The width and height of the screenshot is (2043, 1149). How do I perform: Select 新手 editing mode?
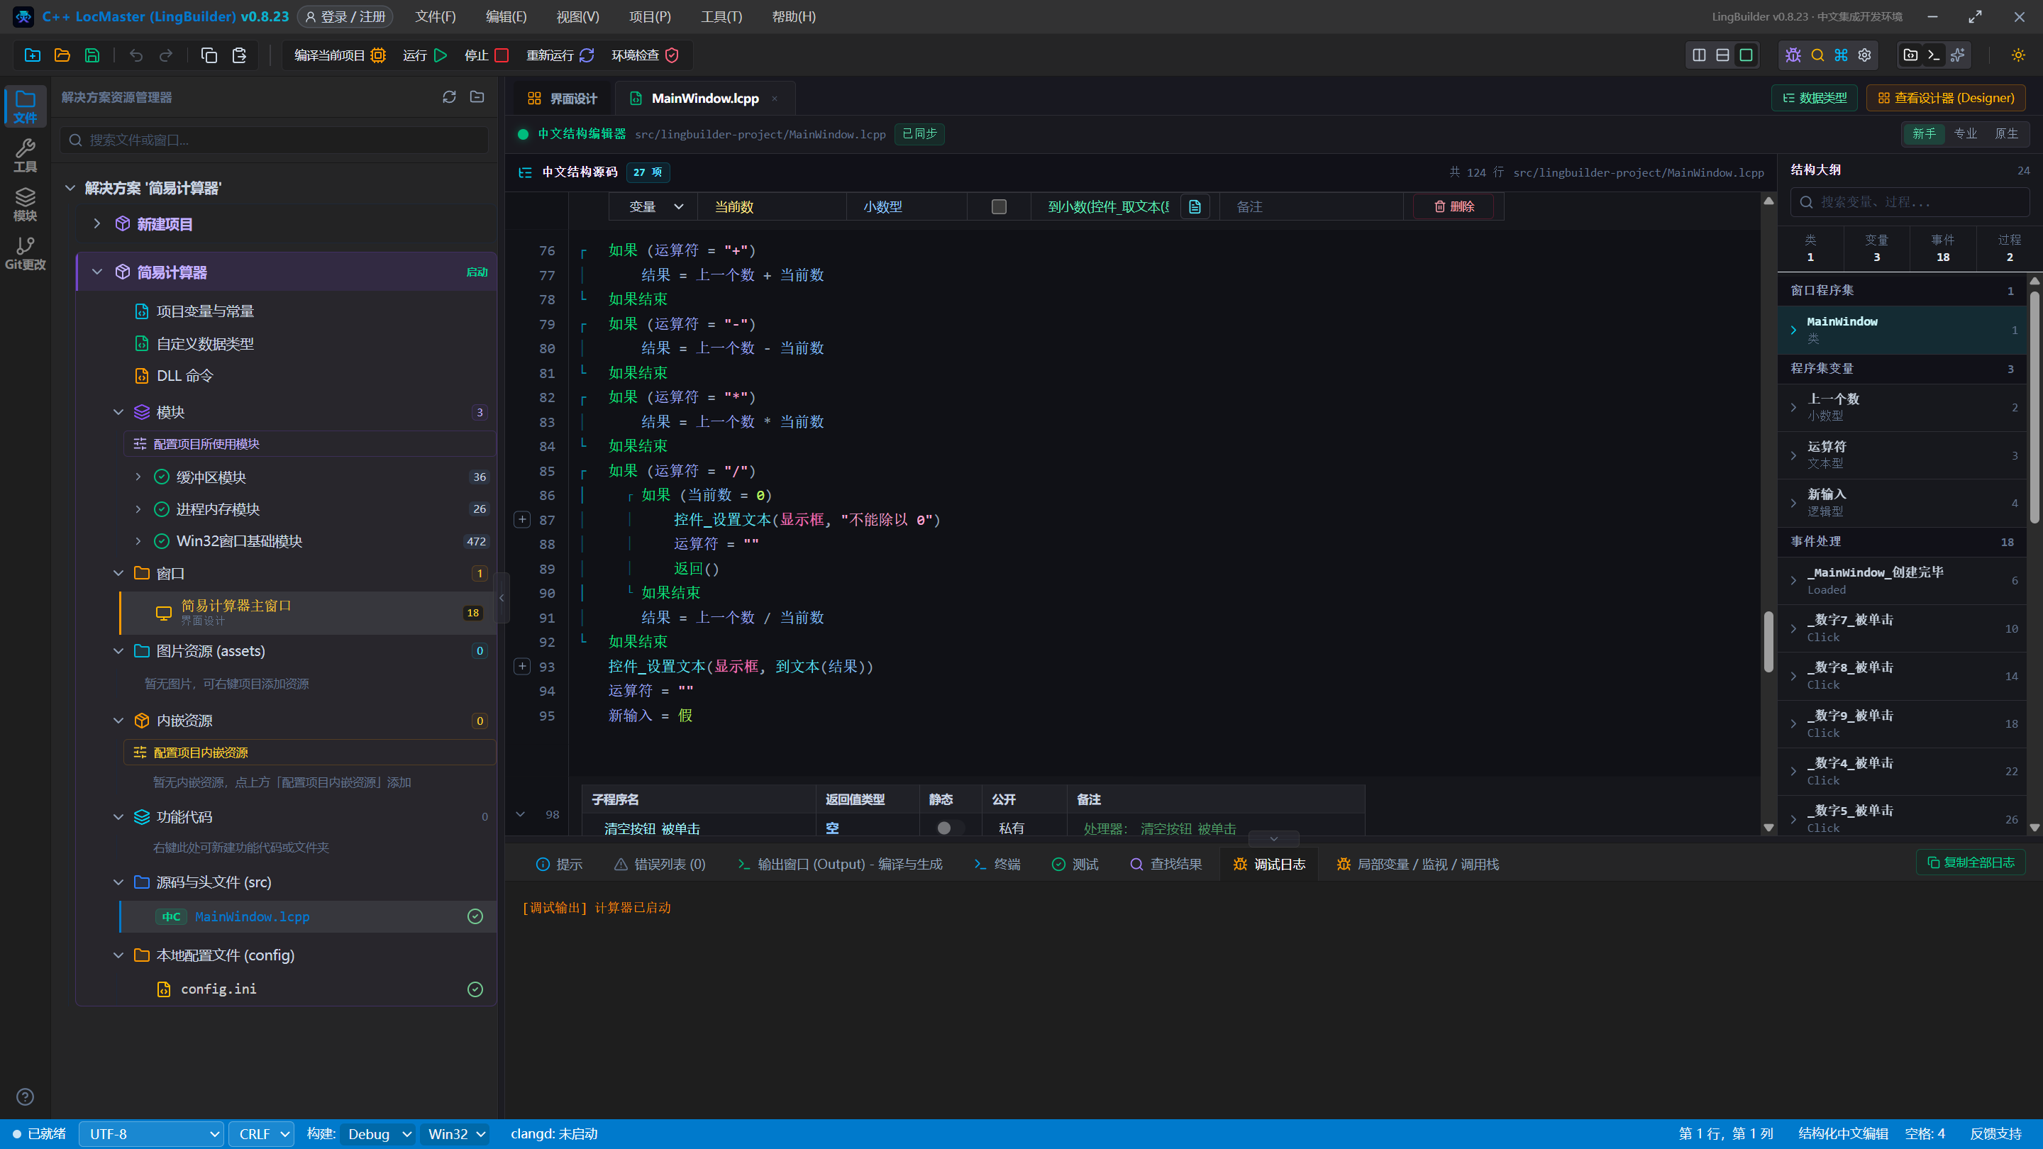pos(1924,134)
